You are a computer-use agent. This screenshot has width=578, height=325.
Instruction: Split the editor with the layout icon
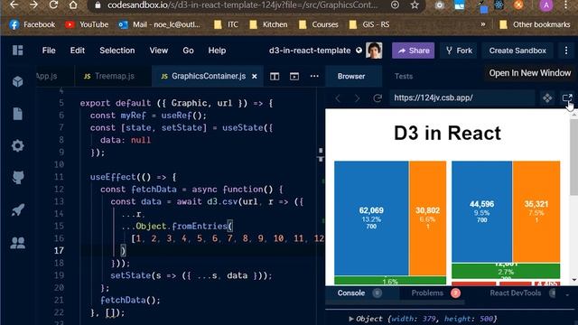pyautogui.click(x=275, y=76)
